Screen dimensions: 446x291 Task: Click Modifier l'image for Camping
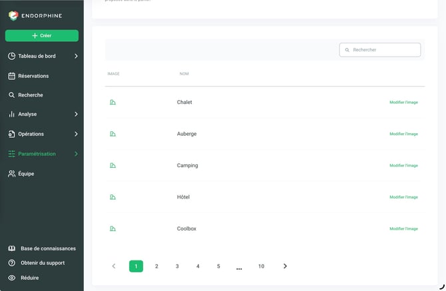(x=403, y=166)
